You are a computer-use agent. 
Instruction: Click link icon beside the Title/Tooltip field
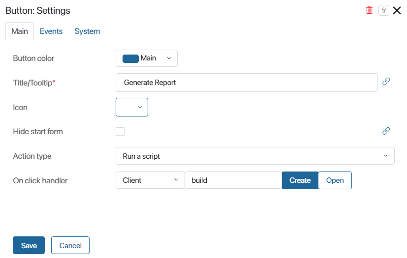click(x=386, y=82)
